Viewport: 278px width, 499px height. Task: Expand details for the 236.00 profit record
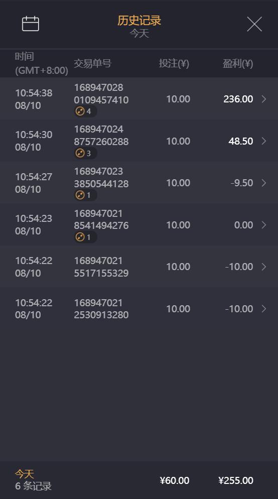263,99
